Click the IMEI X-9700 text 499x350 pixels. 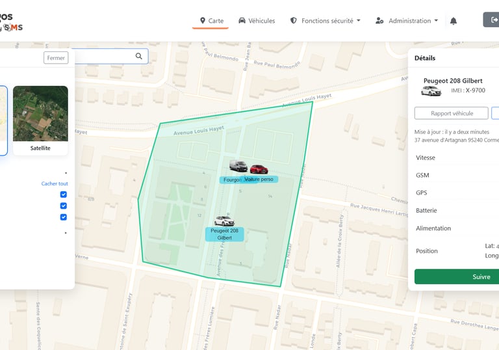coord(468,90)
